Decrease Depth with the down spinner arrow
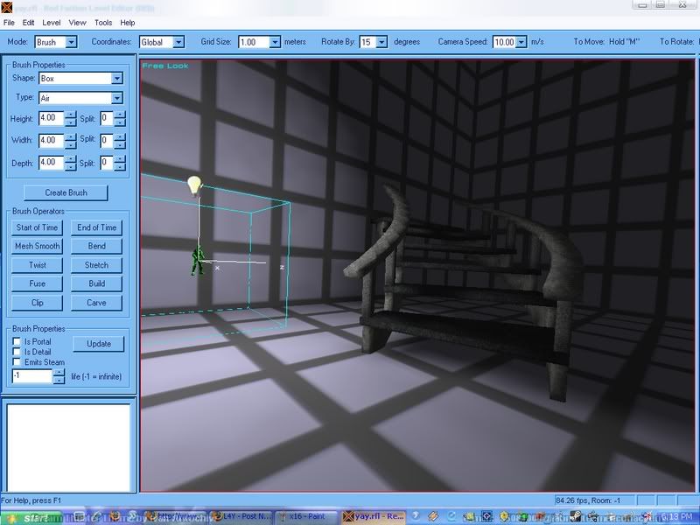Screen dimensions: 700x525 click(x=71, y=166)
